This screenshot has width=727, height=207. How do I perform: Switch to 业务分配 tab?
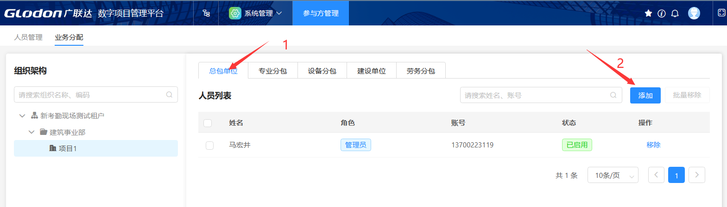pos(69,37)
